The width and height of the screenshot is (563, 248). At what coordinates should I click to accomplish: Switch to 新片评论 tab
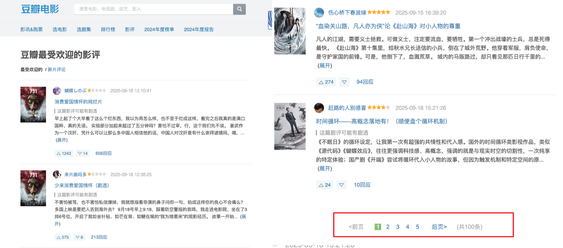tap(57, 70)
